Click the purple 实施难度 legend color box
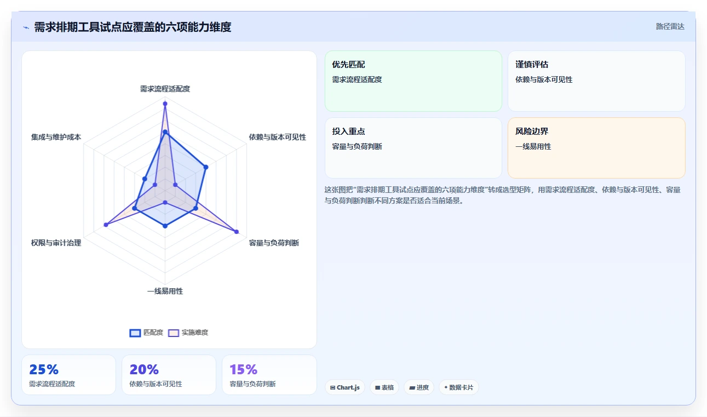Screen dimensions: 707x417 pyautogui.click(x=174, y=333)
